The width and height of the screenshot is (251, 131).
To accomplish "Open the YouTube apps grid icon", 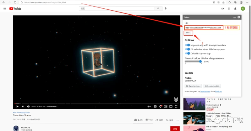I will [229, 9].
